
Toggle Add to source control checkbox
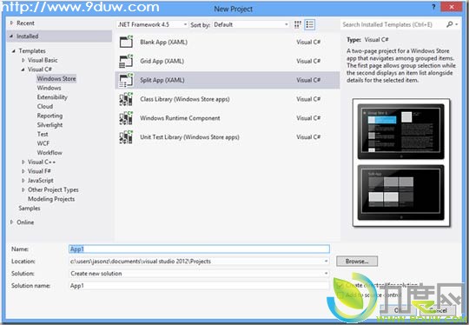point(340,295)
